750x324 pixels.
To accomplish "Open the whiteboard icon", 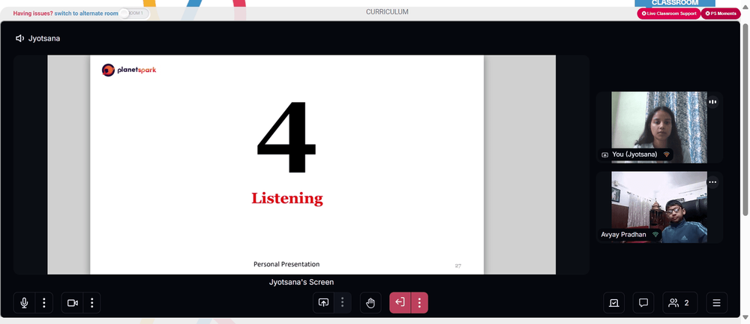I will [x=614, y=303].
